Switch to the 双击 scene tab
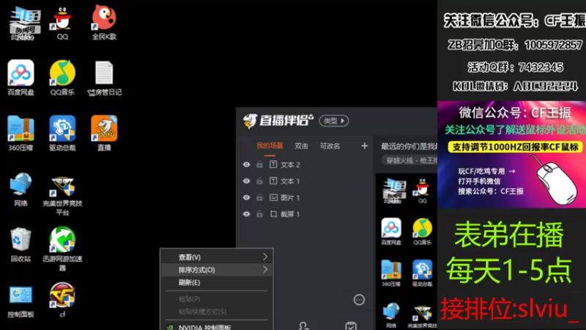This screenshot has width=586, height=330. [x=301, y=146]
